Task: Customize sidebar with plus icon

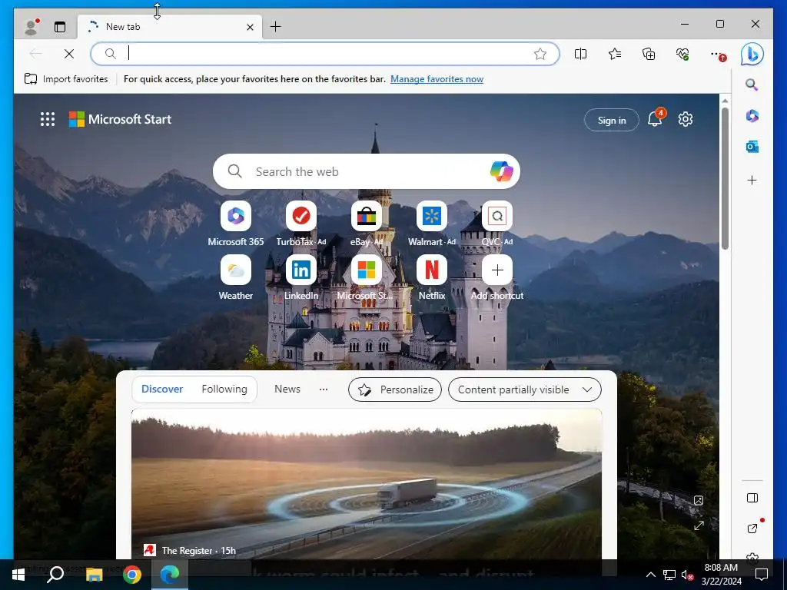Action: (752, 180)
